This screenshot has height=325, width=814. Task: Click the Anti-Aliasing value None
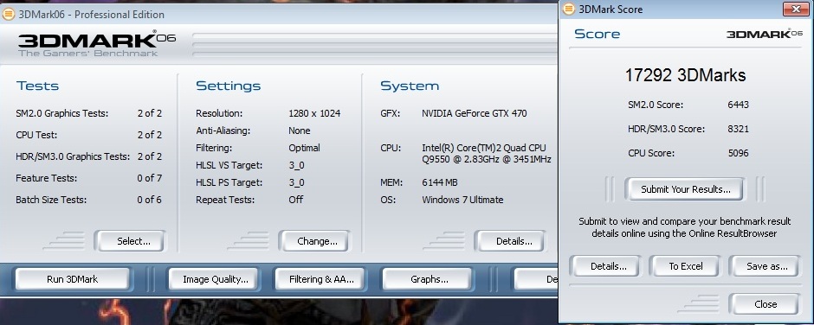(x=300, y=131)
